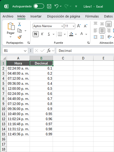The image size is (114, 152).
Task: Click the formula bar containing Decimal
Action: coord(85,51)
